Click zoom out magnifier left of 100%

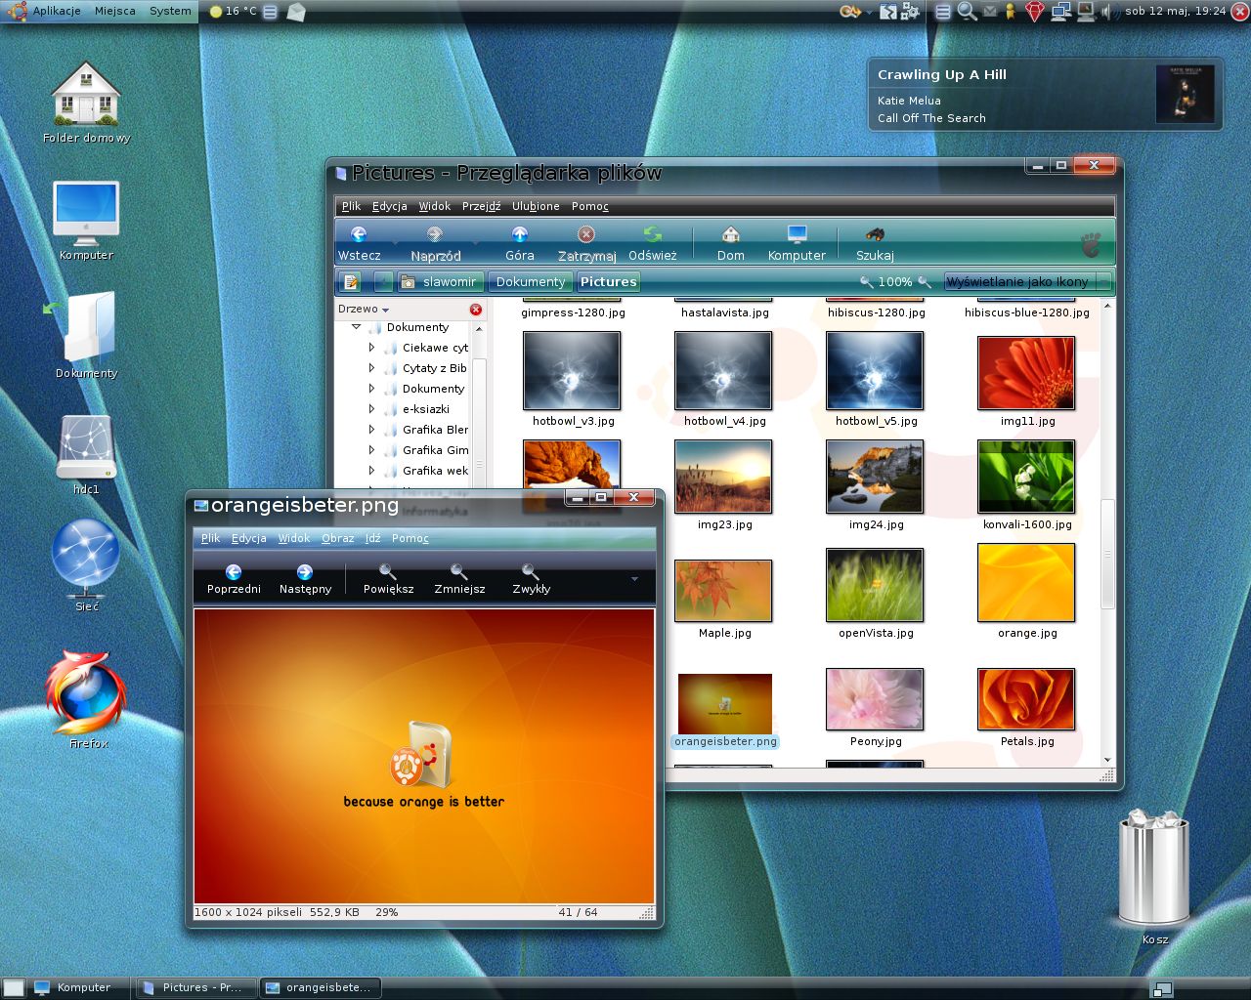[x=866, y=282]
